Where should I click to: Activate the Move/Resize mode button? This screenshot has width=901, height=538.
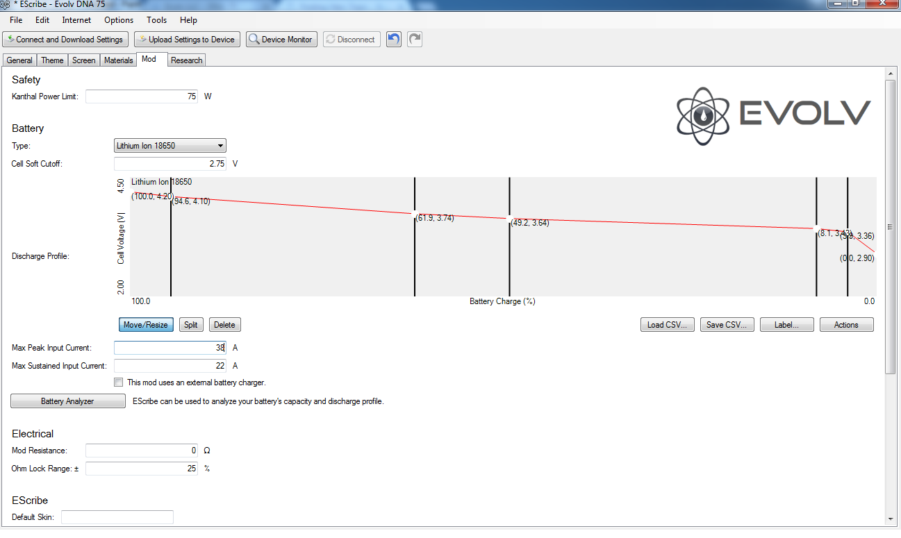tap(145, 325)
